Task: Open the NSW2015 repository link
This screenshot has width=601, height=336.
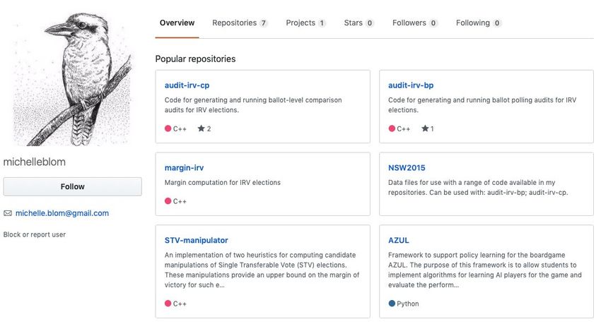Action: (407, 167)
